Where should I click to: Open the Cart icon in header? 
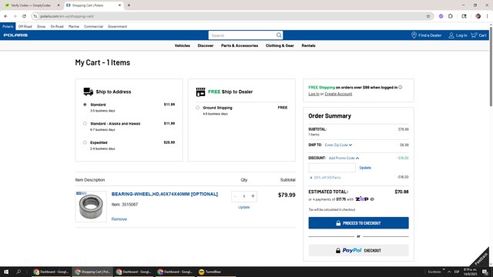(474, 35)
